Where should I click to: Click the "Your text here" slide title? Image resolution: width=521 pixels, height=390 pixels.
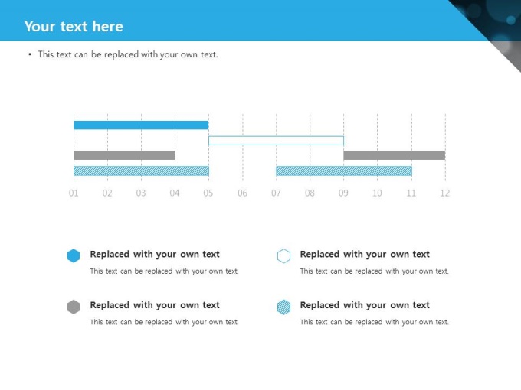(x=74, y=27)
